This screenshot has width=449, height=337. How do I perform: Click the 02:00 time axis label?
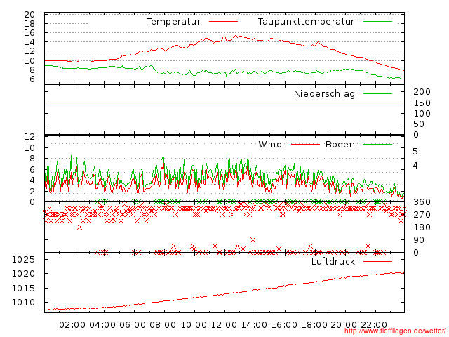[x=72, y=325]
